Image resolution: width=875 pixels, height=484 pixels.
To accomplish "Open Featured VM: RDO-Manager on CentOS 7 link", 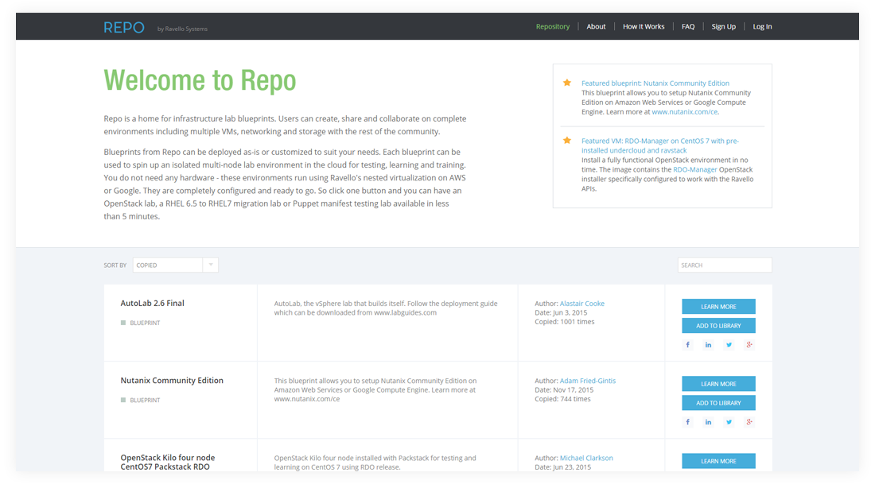I will (660, 145).
